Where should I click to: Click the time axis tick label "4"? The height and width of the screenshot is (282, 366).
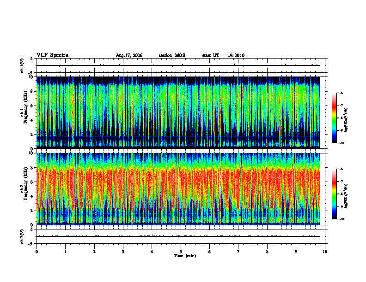point(152,252)
